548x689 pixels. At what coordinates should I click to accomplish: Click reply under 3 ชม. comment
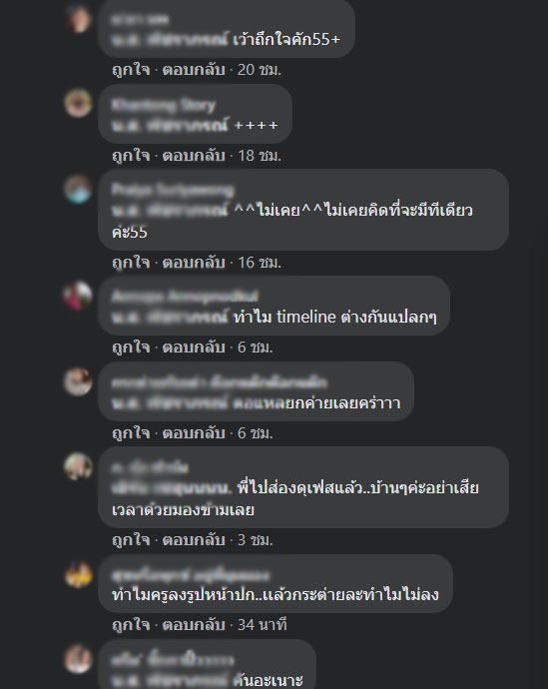194,539
